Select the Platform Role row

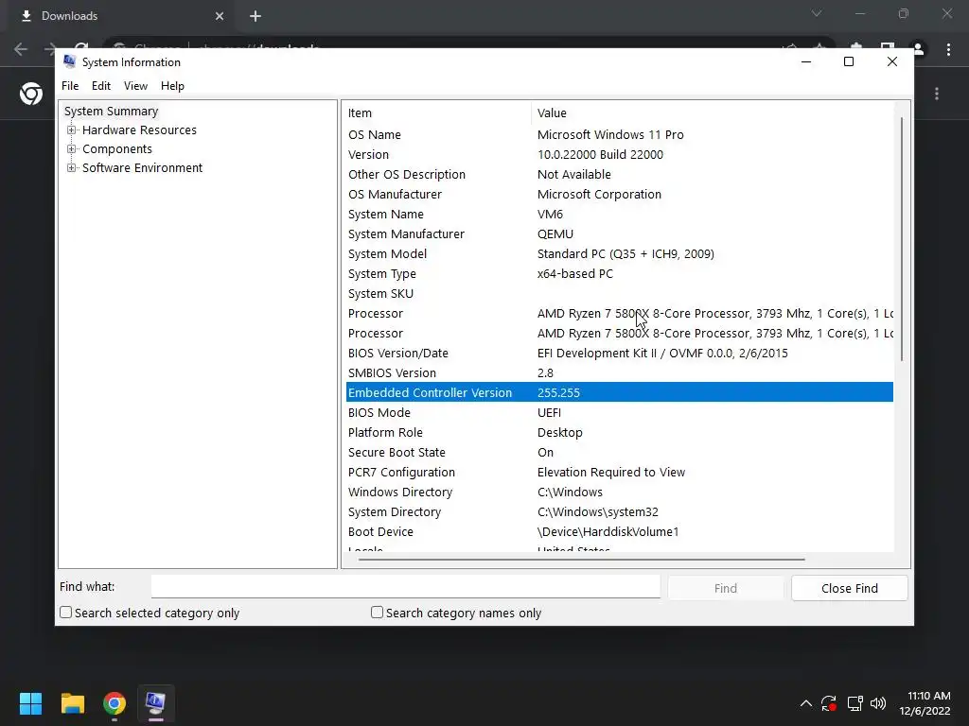pyautogui.click(x=619, y=432)
